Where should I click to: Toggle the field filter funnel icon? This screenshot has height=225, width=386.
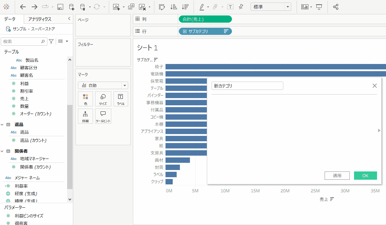(51, 41)
